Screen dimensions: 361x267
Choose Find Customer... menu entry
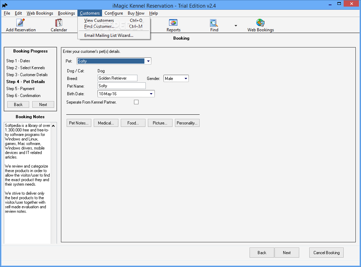tap(114, 26)
